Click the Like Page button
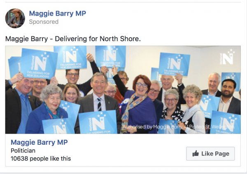This screenshot has width=247, height=174. click(x=210, y=154)
